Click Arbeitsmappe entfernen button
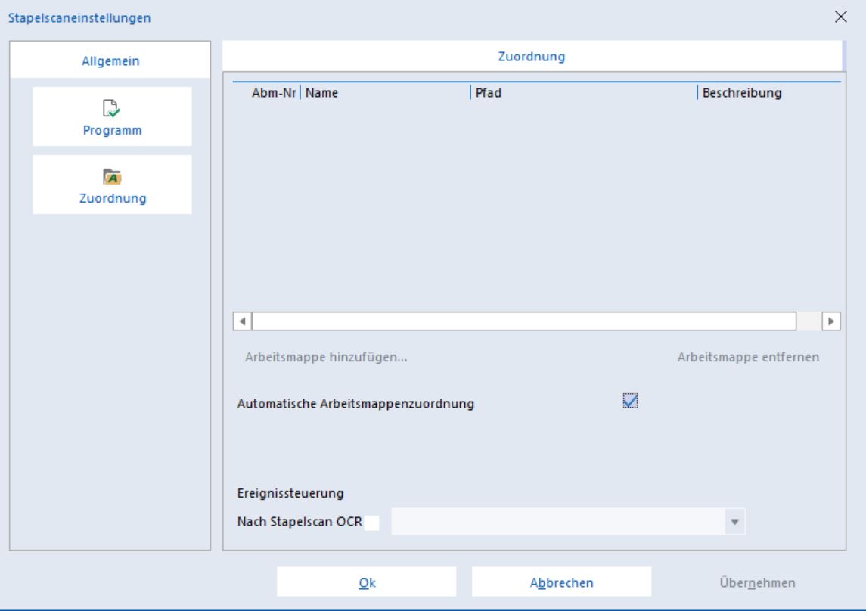Viewport: 866px width, 611px height. [748, 357]
